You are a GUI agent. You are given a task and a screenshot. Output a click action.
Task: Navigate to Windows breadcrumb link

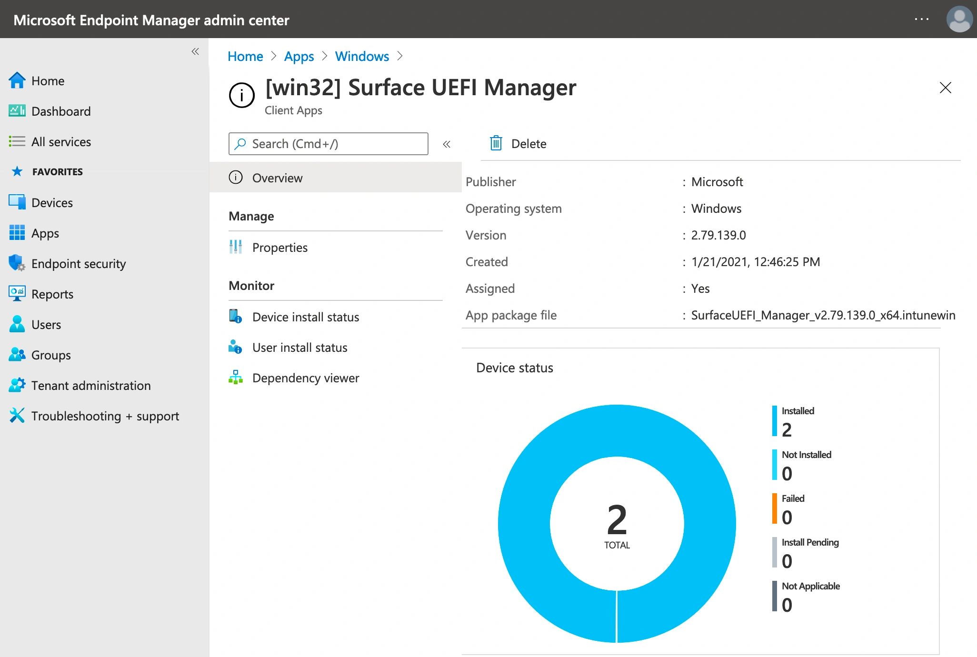coord(362,56)
